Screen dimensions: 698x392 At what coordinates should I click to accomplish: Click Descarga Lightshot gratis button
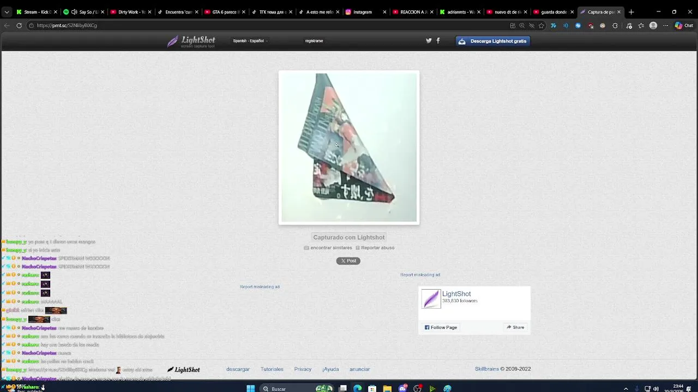point(493,41)
